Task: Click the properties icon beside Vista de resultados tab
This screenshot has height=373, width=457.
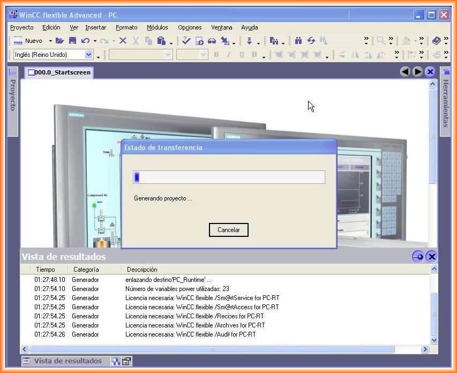Action: pos(126,361)
